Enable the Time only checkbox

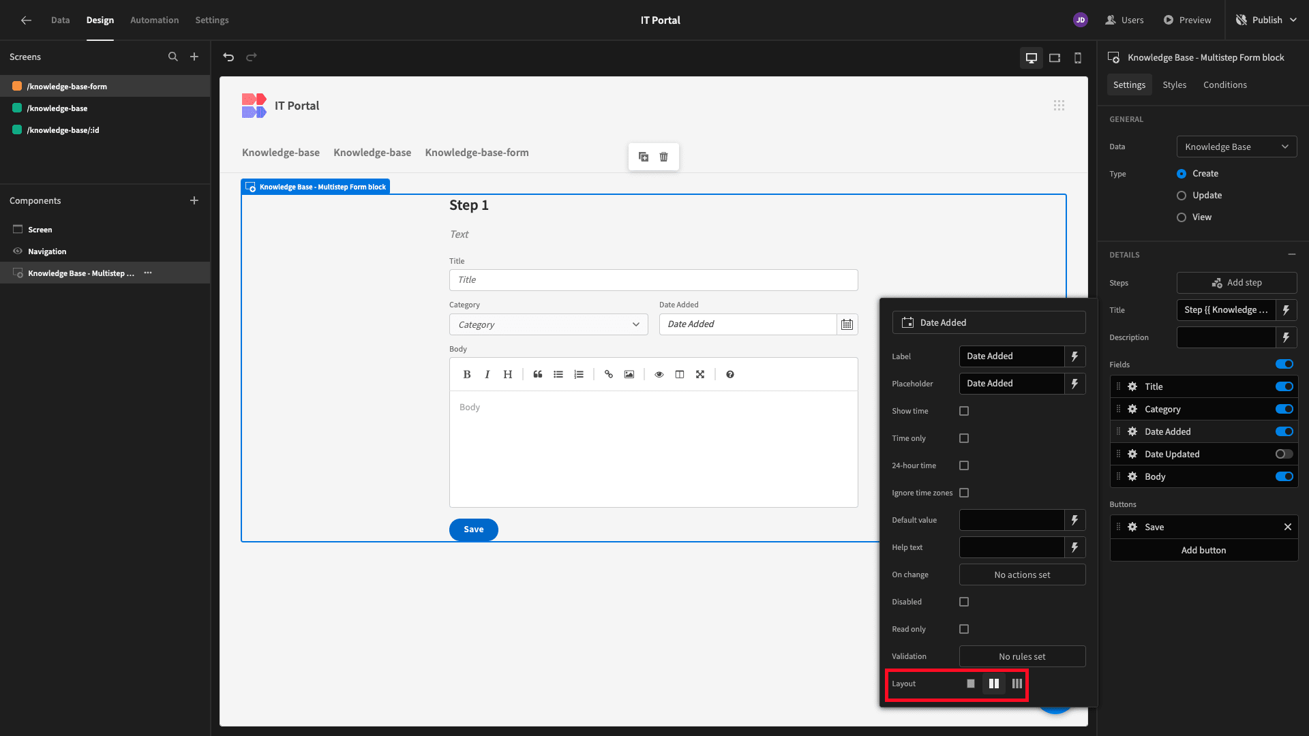964,438
